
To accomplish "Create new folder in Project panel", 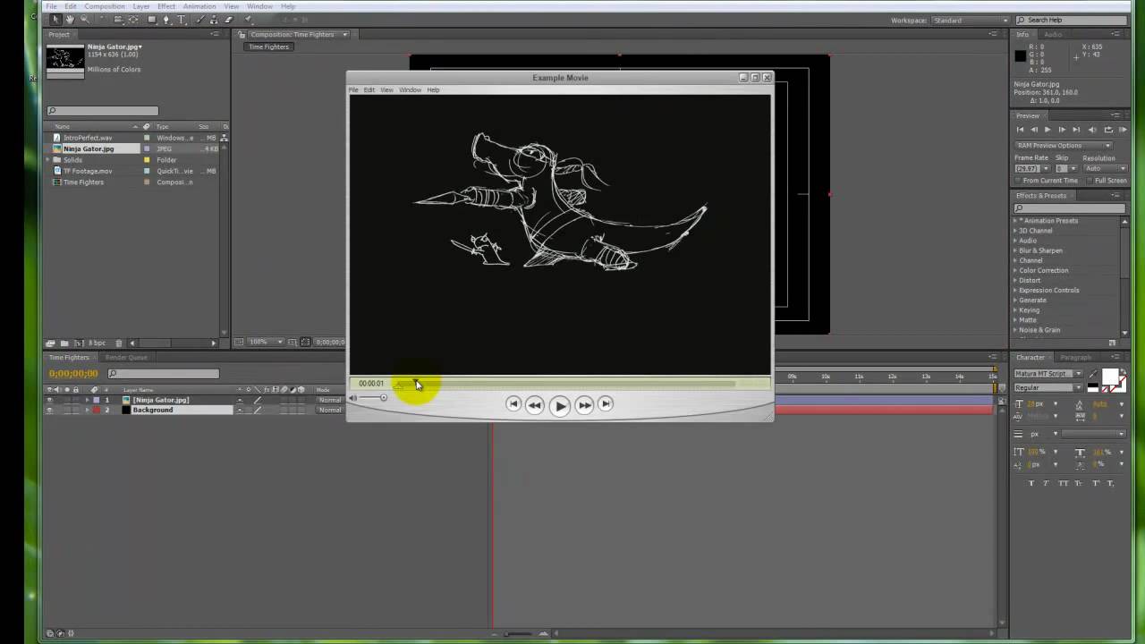I will (x=64, y=343).
